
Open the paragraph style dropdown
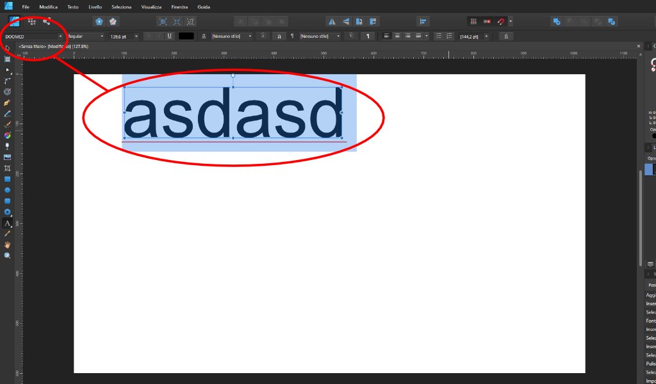tap(338, 36)
